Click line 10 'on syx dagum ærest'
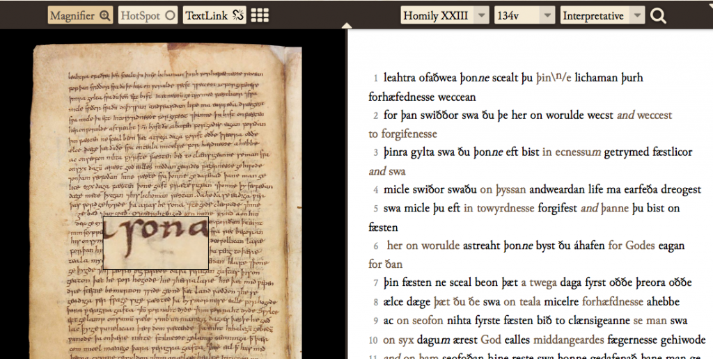713x359 pixels. click(x=544, y=340)
